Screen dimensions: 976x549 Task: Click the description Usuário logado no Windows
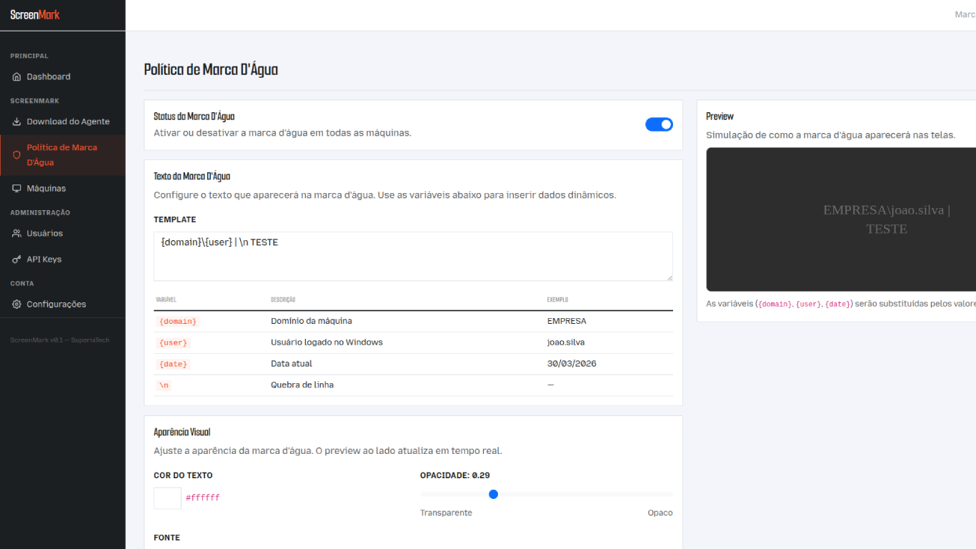click(327, 342)
